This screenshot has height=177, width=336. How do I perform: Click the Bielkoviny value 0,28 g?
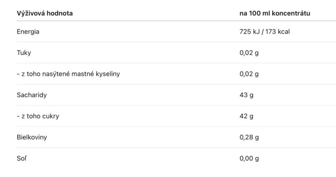point(249,137)
